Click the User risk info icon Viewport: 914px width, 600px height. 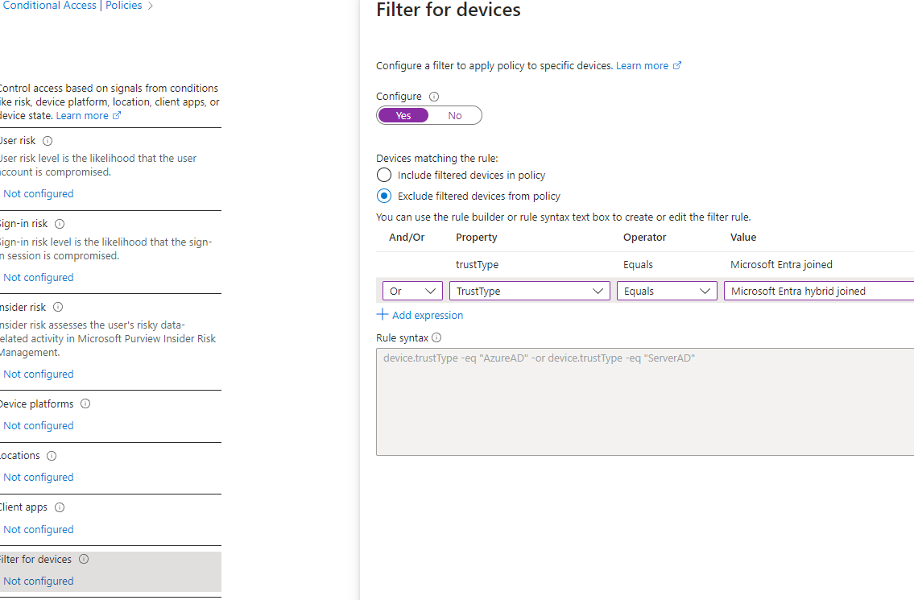[x=48, y=140]
